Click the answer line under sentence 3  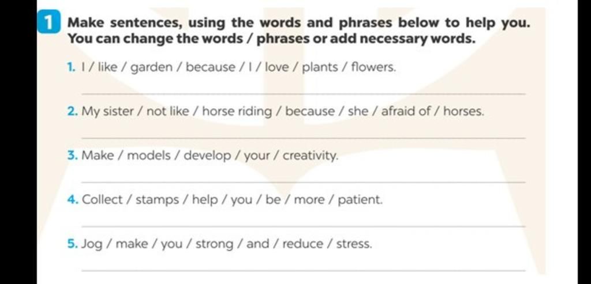pos(304,182)
